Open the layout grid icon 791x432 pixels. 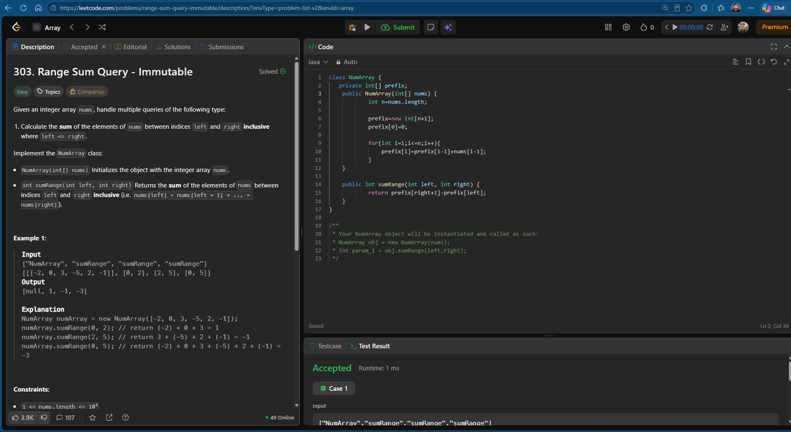608,28
